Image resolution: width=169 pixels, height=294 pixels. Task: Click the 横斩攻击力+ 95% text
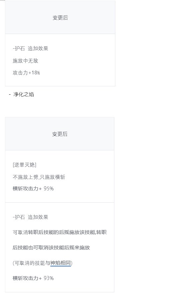(33, 188)
